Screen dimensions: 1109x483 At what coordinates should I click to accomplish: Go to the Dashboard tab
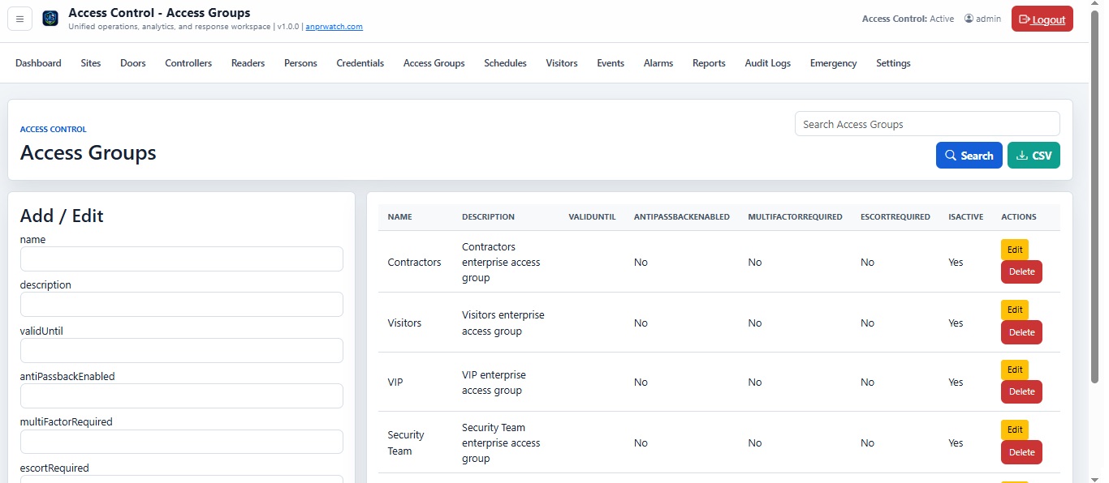(38, 63)
